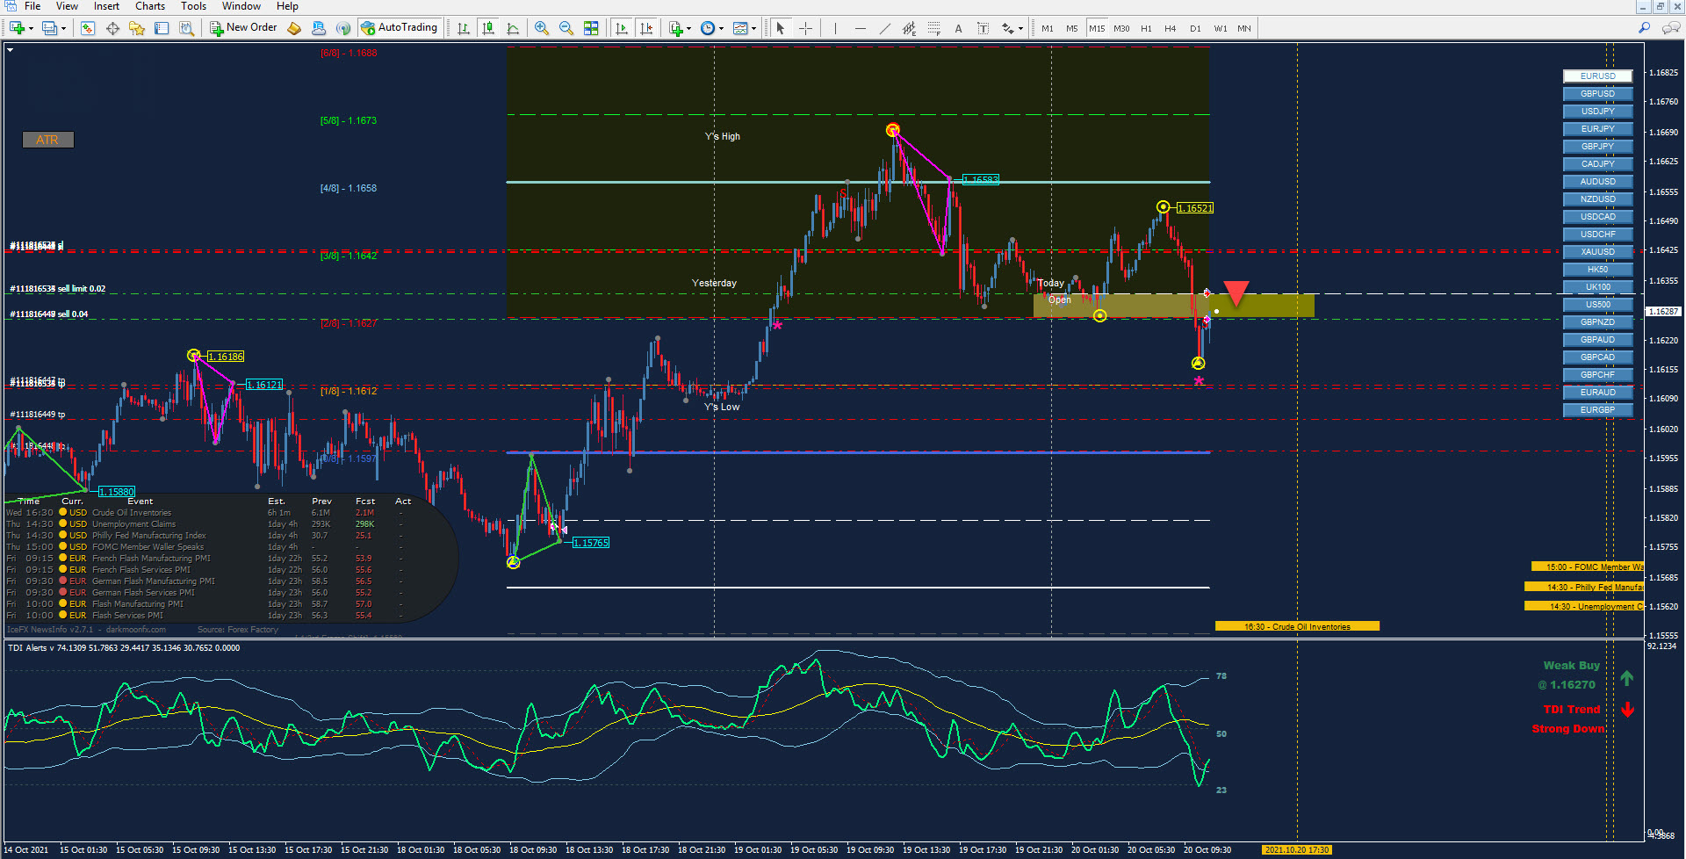1686x859 pixels.
Task: Open the File menu
Action: pos(32,6)
